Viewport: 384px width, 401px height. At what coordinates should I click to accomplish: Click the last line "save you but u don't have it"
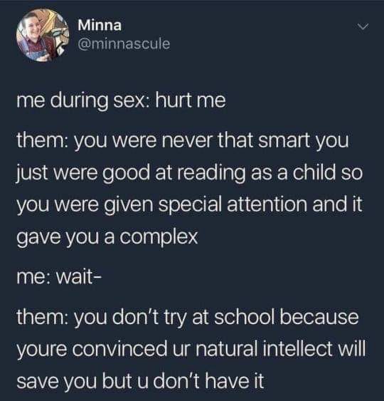pos(140,381)
